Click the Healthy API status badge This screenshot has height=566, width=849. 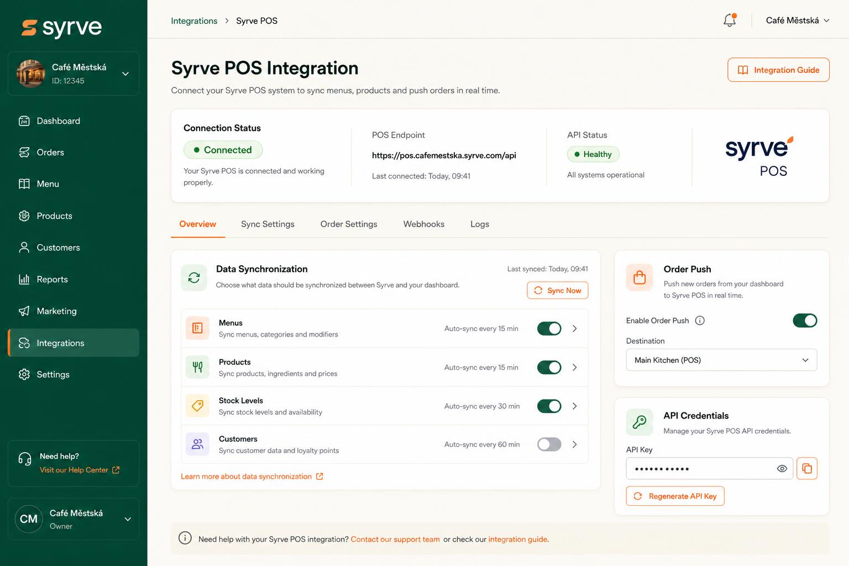(593, 154)
